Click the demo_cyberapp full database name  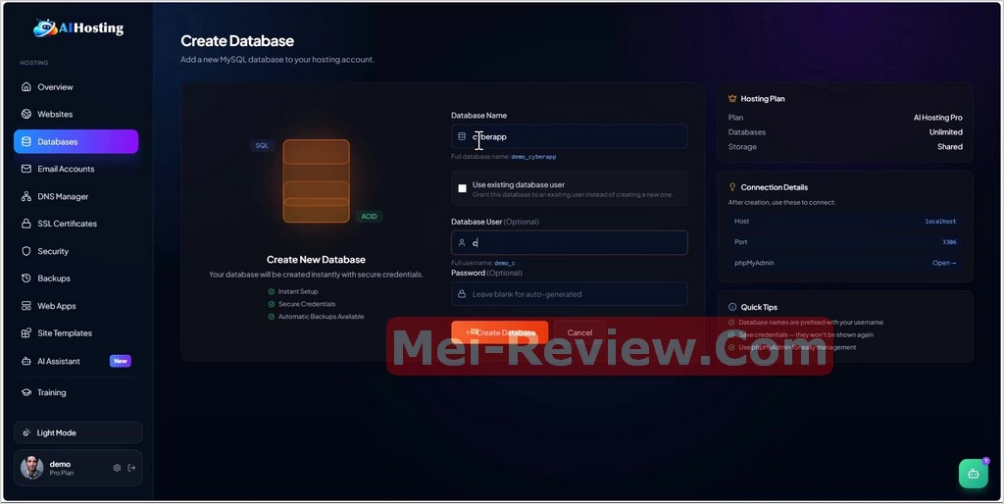tap(534, 157)
